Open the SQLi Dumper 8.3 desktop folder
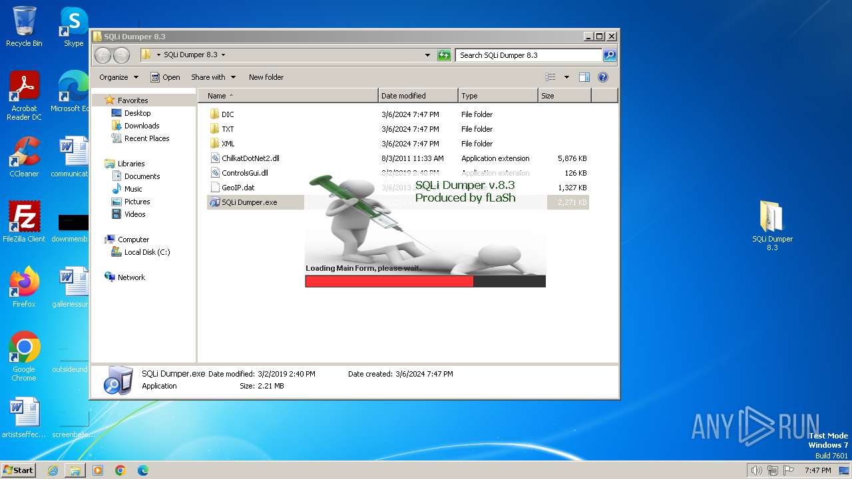 tap(772, 226)
